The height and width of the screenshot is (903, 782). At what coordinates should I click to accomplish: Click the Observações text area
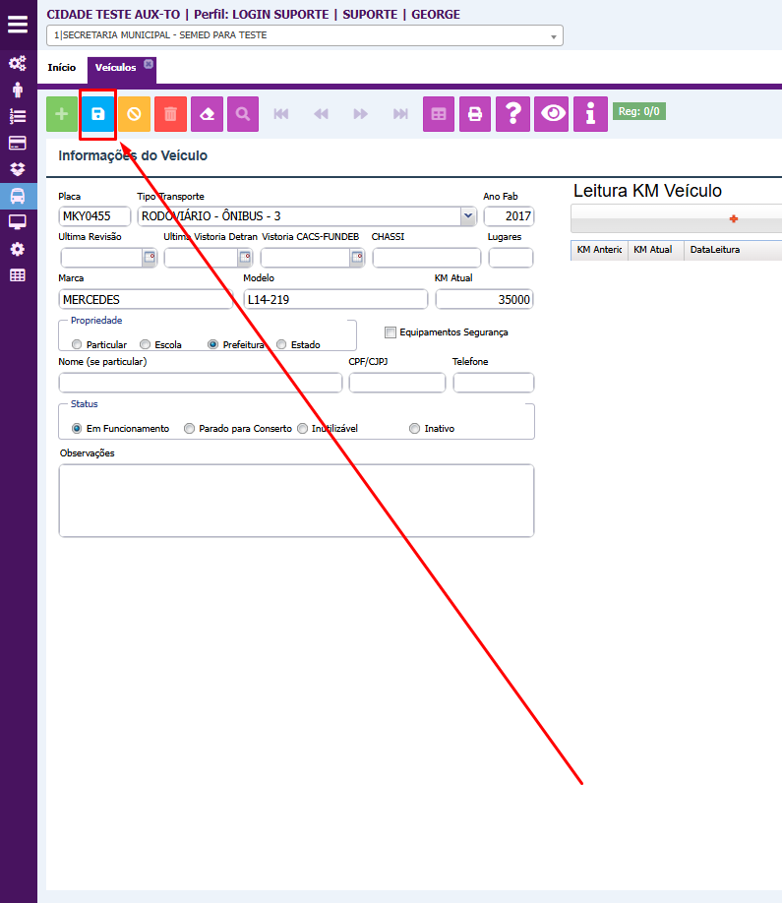pyautogui.click(x=296, y=500)
